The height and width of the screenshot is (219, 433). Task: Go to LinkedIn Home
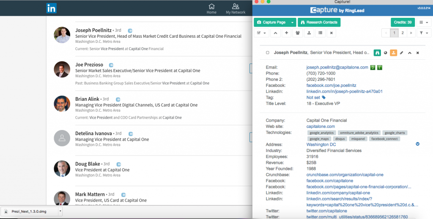pos(211,9)
